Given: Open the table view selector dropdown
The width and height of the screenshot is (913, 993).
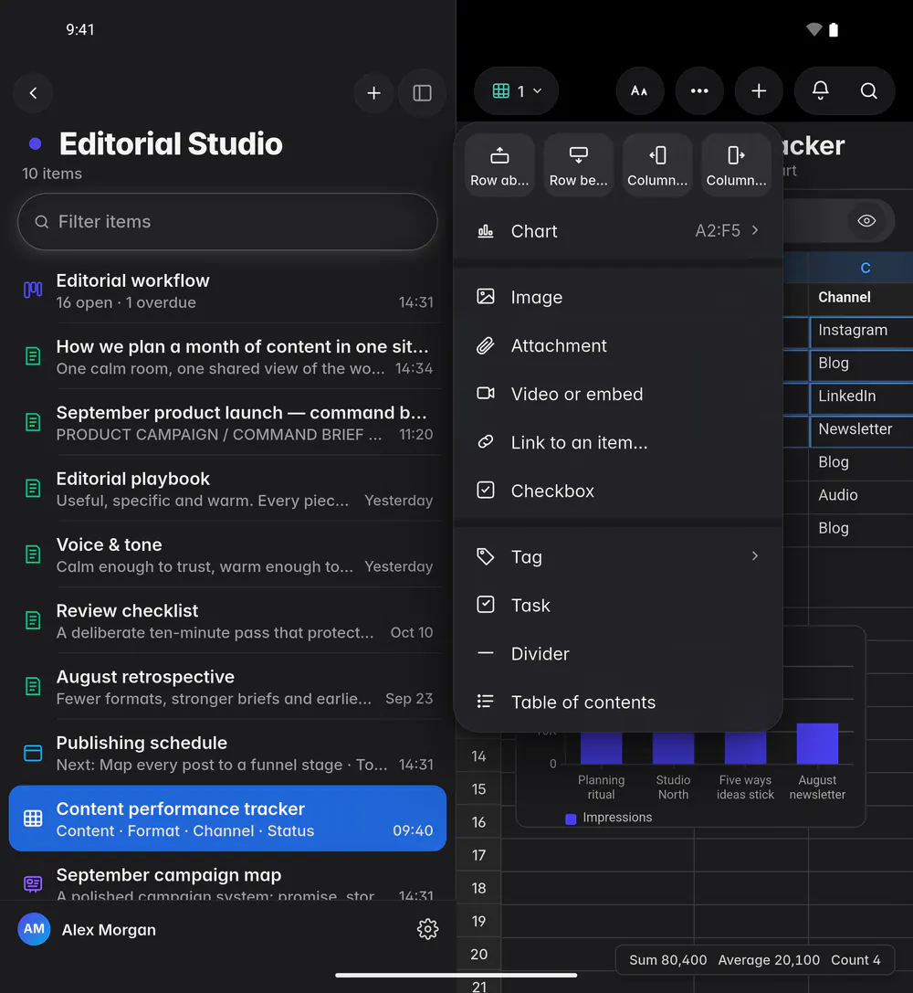Looking at the screenshot, I should click(516, 91).
